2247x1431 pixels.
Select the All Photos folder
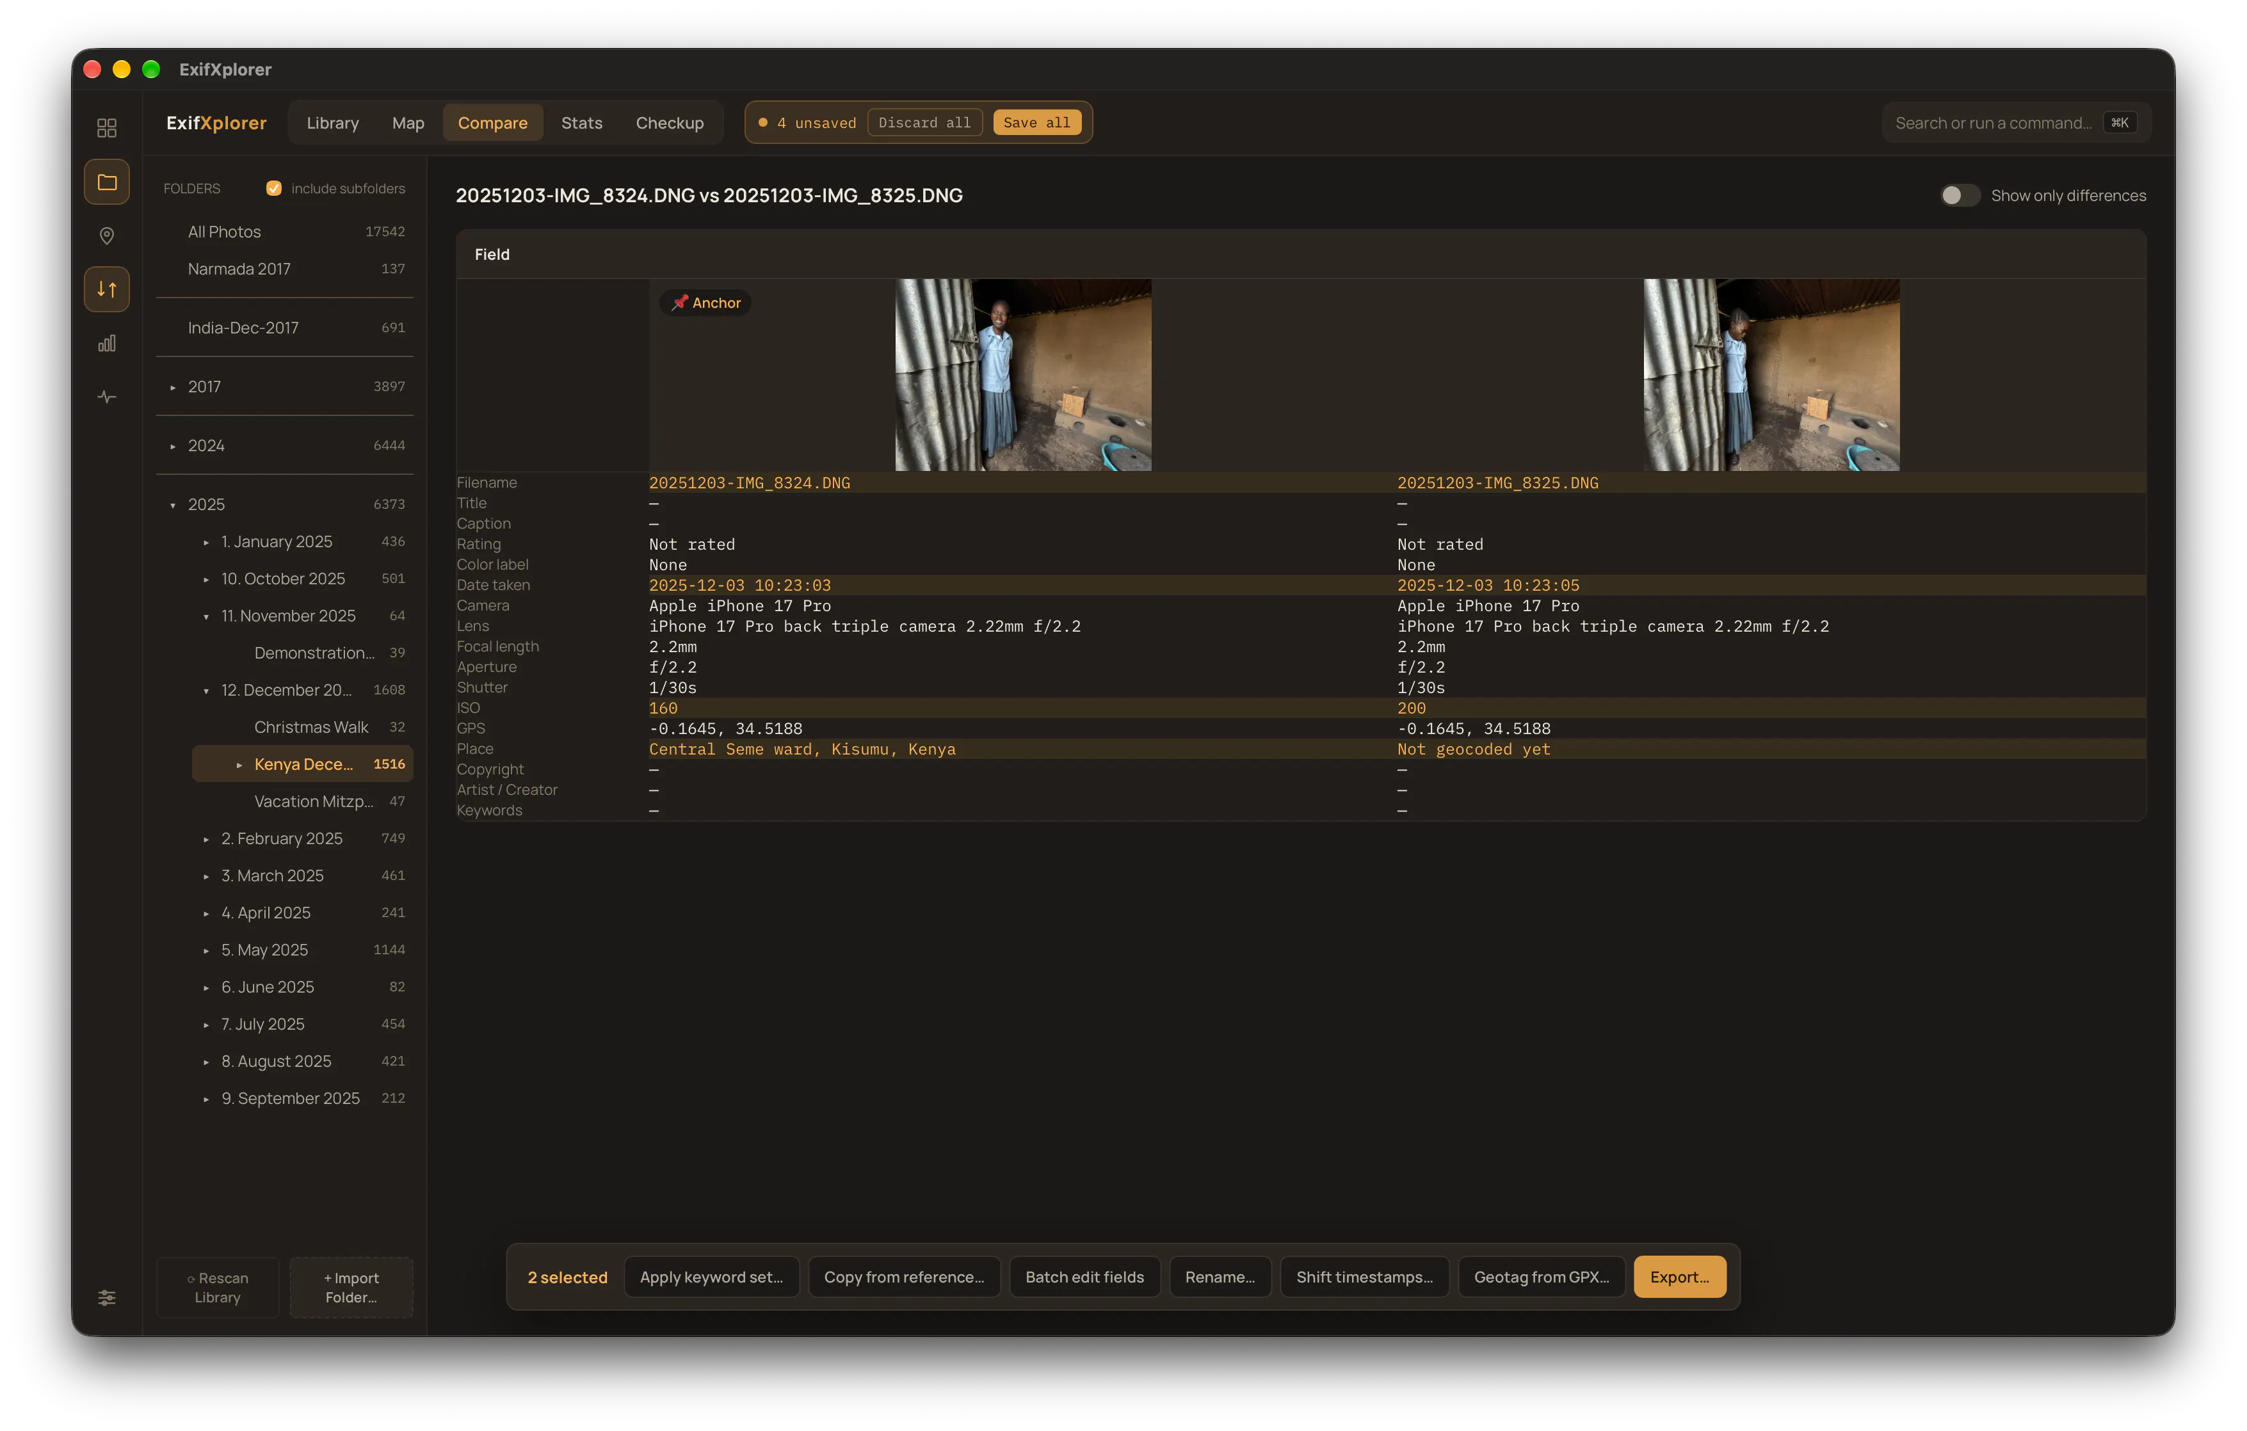(285, 232)
